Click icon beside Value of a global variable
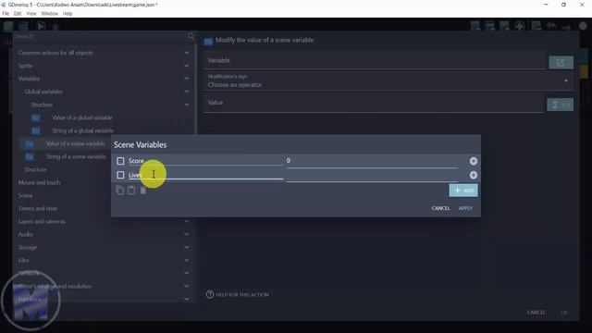Screen dimensions: 592x333 pos(36,117)
